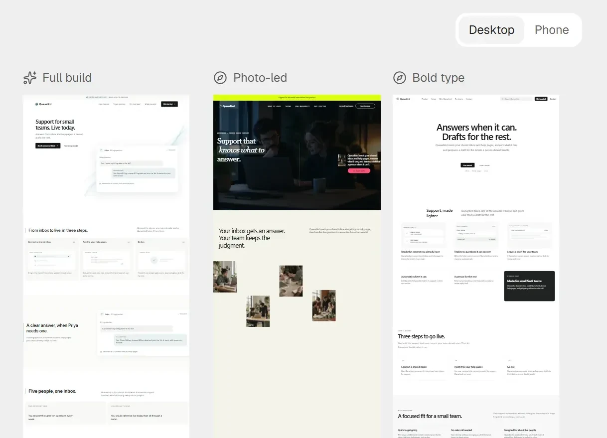Viewport: 607px width, 438px height.
Task: Switch to the Desktop view
Action: click(x=491, y=30)
